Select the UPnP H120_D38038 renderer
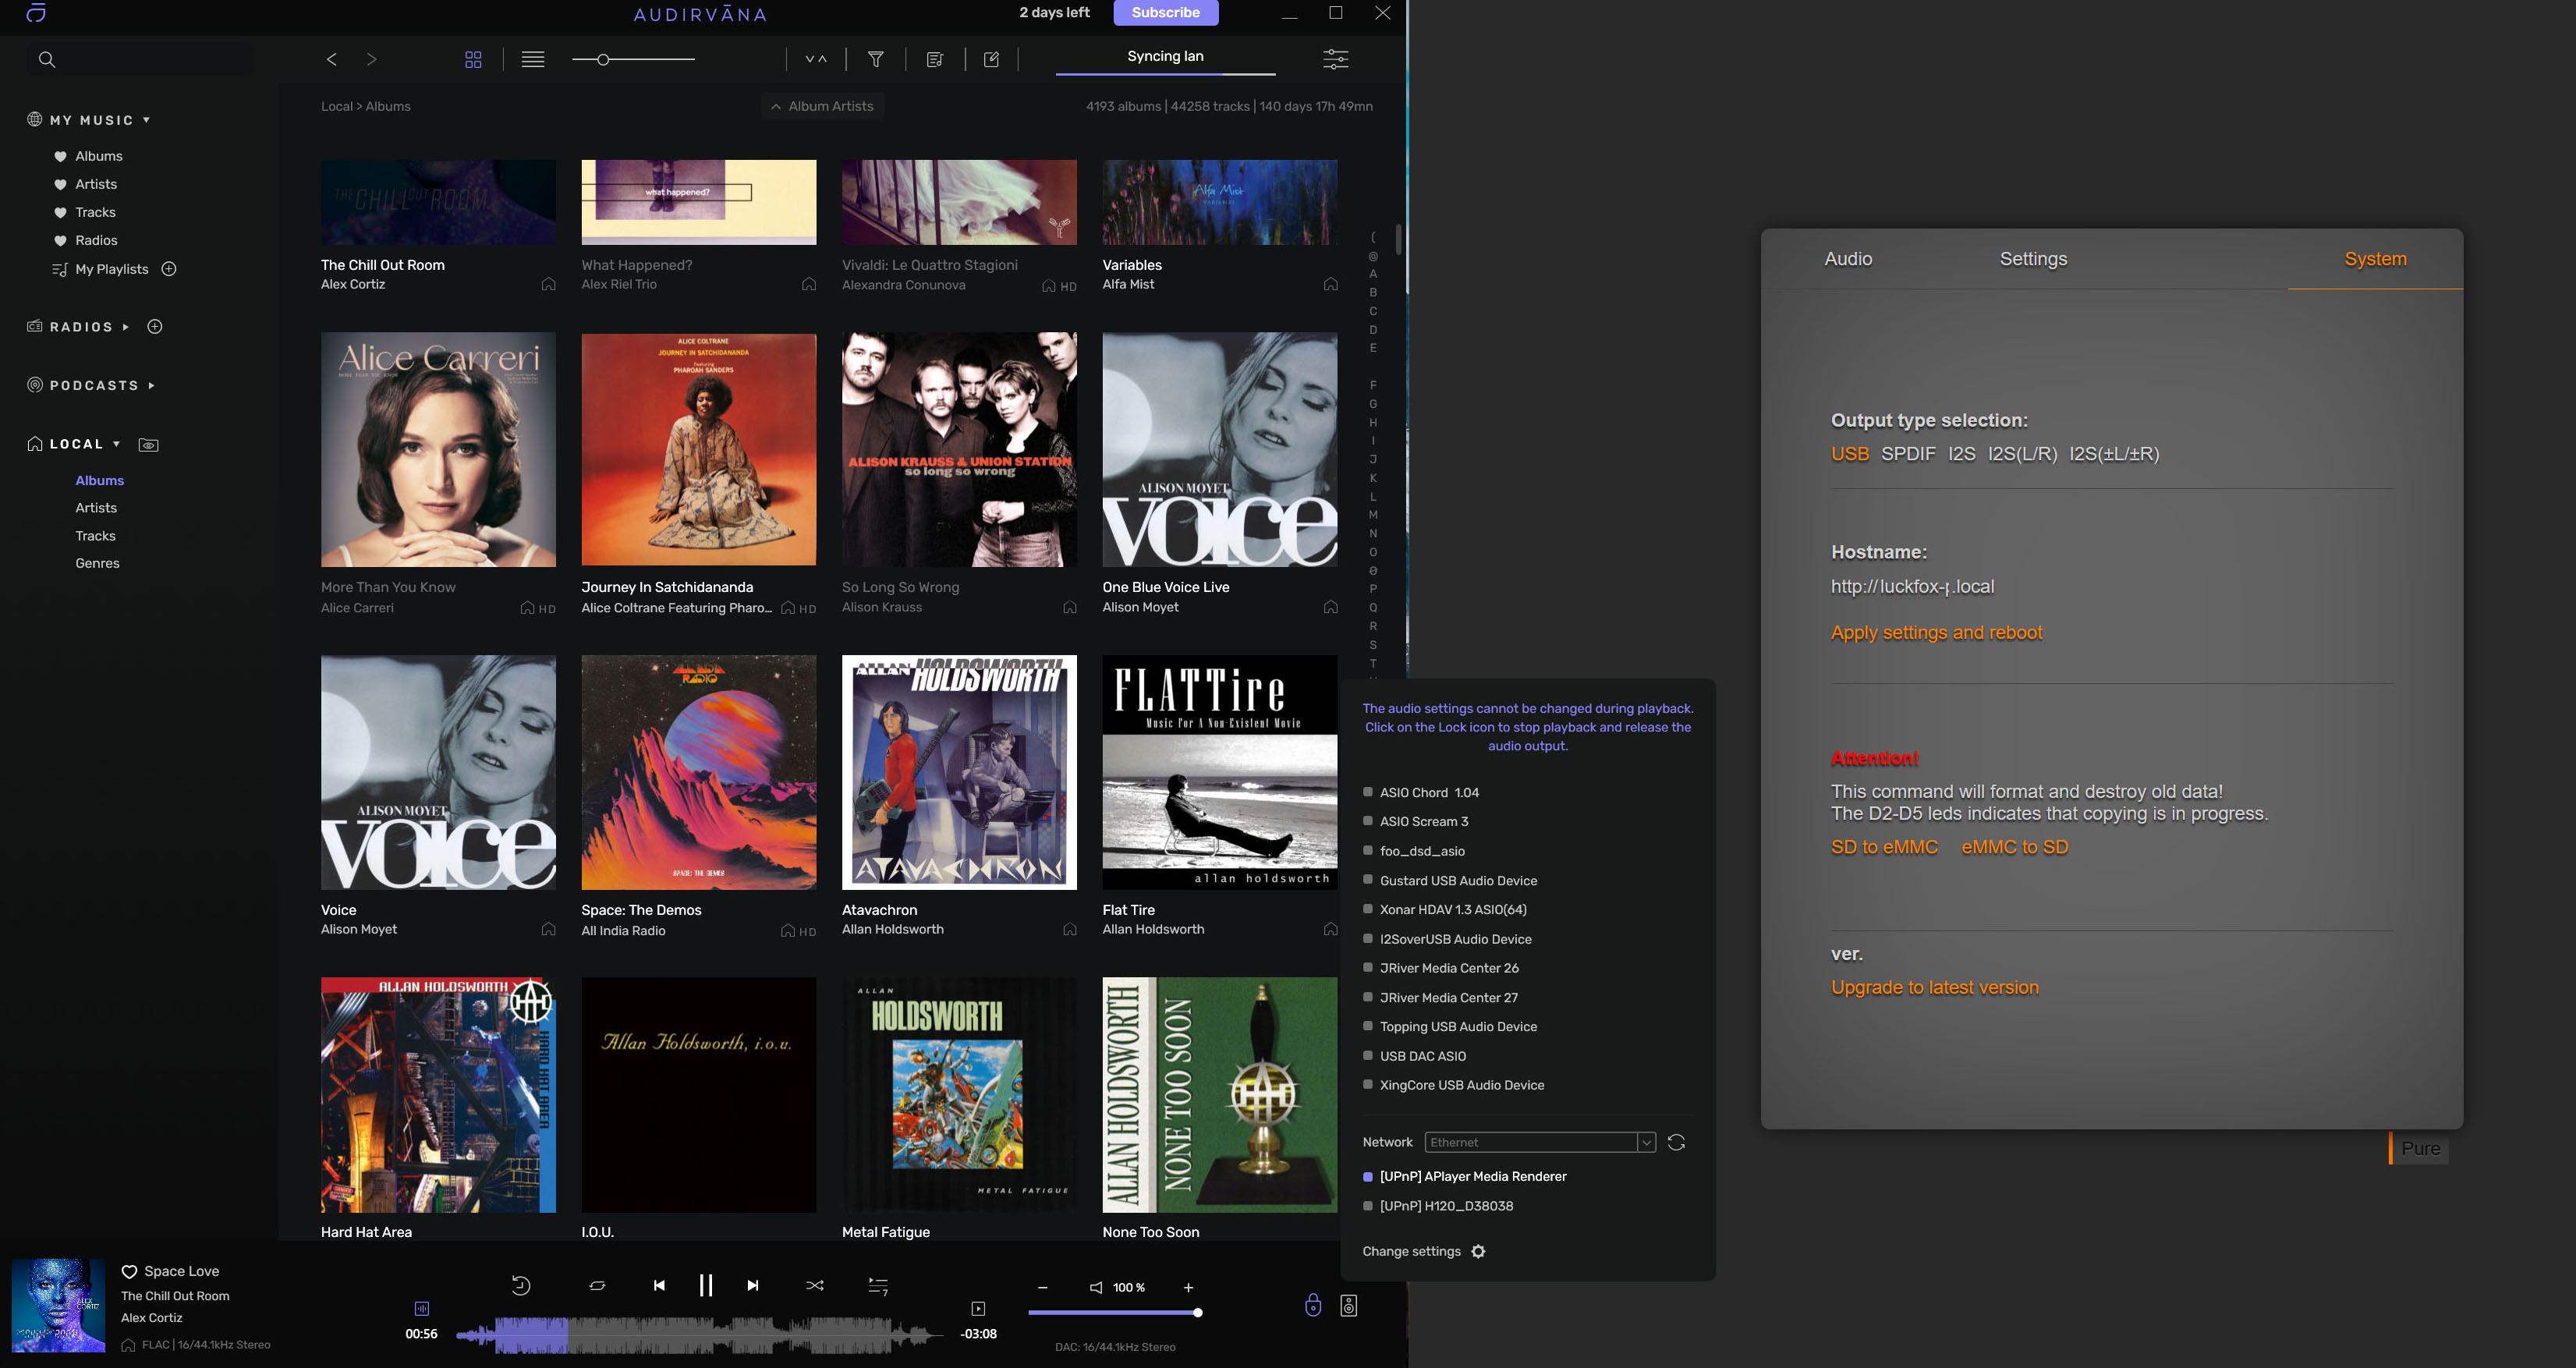Image resolution: width=2576 pixels, height=1368 pixels. click(1445, 1206)
